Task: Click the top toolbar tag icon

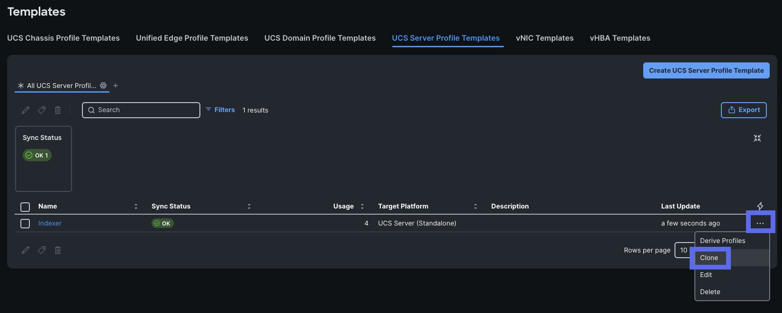Action: pos(42,110)
